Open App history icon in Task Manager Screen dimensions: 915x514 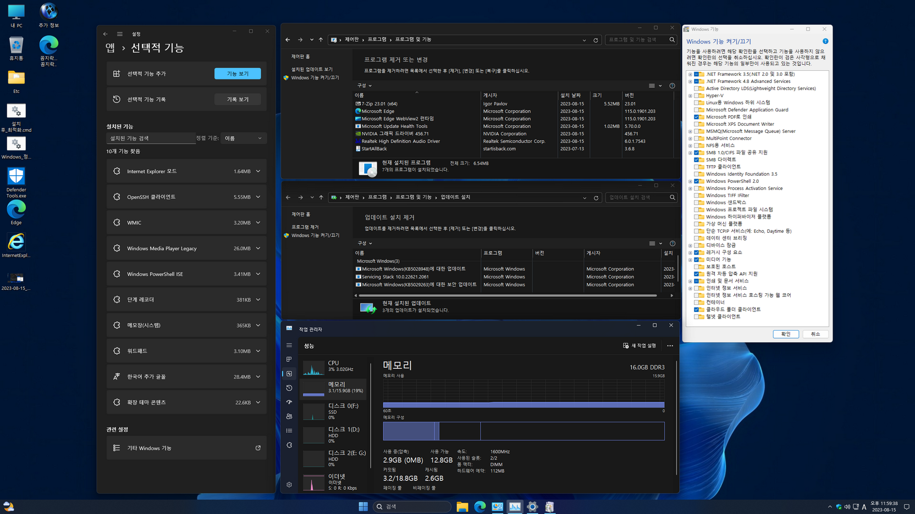point(289,388)
